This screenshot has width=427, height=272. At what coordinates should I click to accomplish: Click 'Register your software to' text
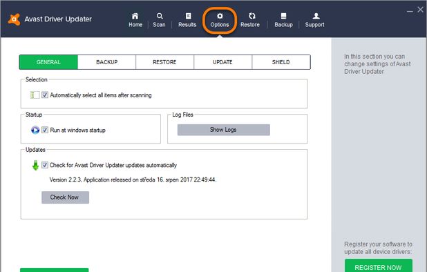378,248
